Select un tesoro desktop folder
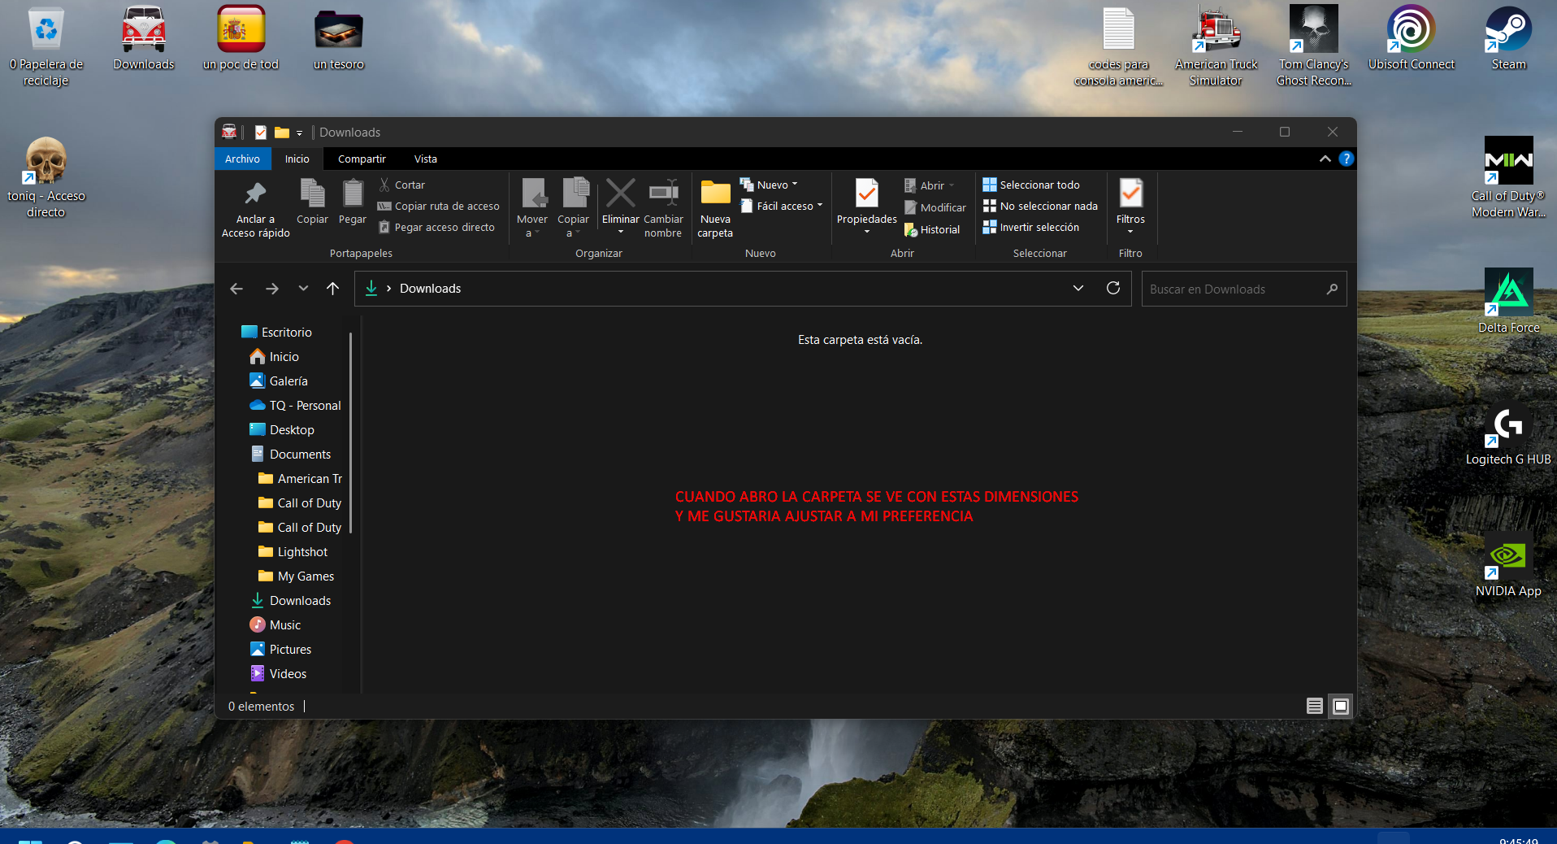 [339, 38]
